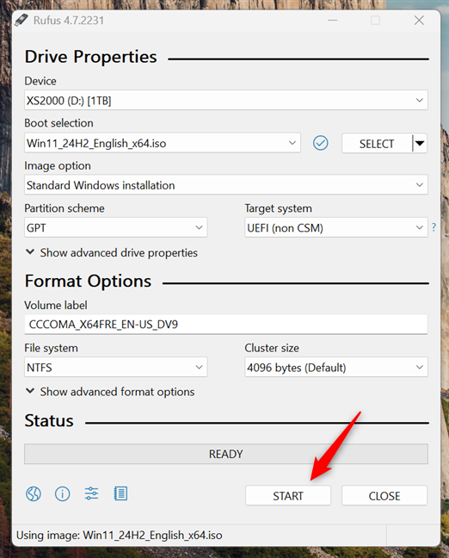This screenshot has height=558, width=449.
Task: Click the START button
Action: point(288,495)
